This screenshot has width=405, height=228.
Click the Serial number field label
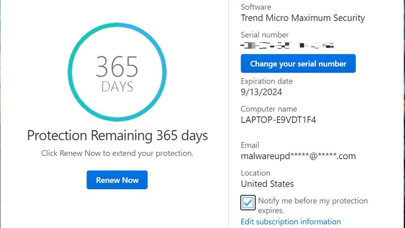tap(264, 35)
